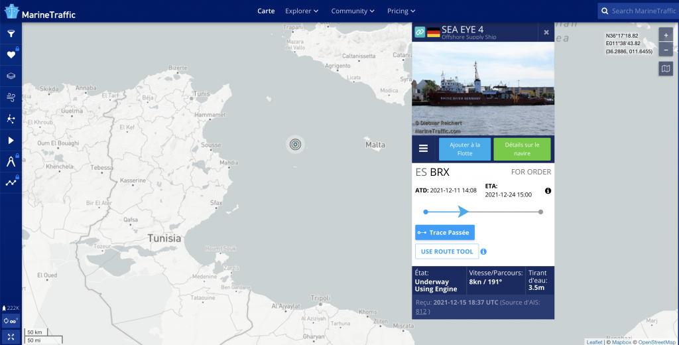The width and height of the screenshot is (679, 345).
Task: Zoom in the map with plus button
Action: point(666,35)
